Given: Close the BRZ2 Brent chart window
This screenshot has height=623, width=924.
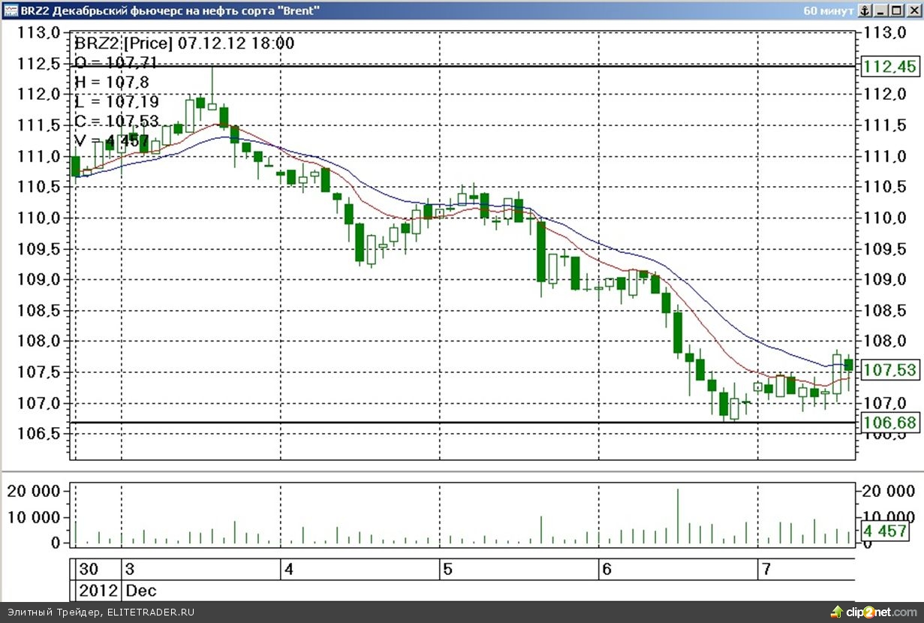Looking at the screenshot, I should pos(912,11).
